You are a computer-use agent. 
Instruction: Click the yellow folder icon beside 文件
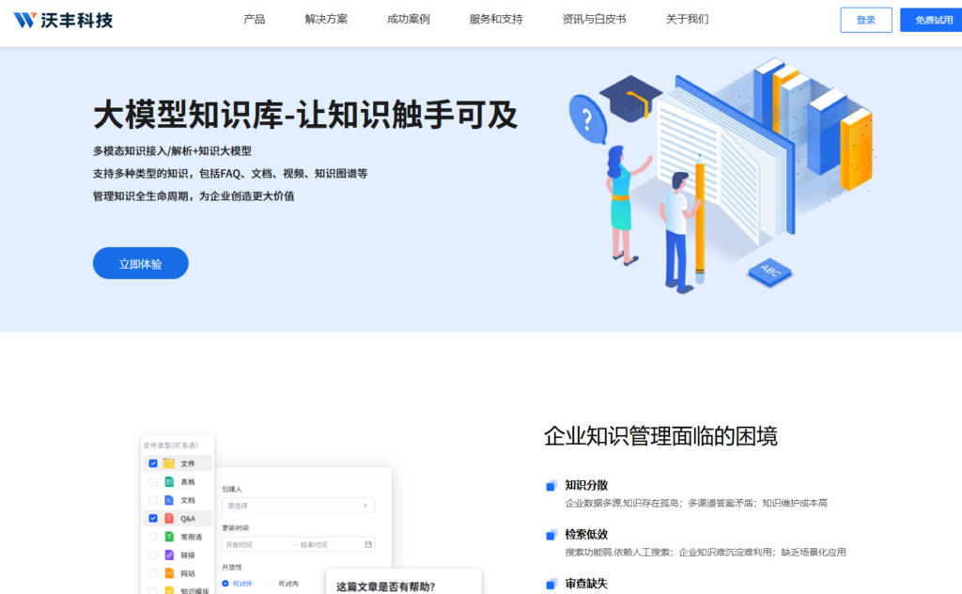point(169,463)
